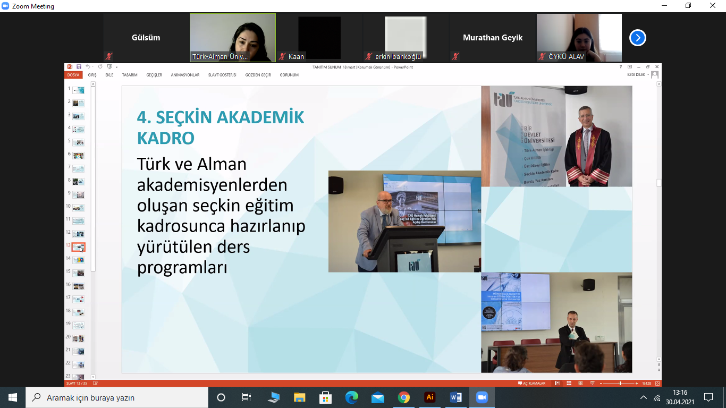Select the TASARIM ribbon tab
Image resolution: width=726 pixels, height=408 pixels.
click(x=130, y=75)
